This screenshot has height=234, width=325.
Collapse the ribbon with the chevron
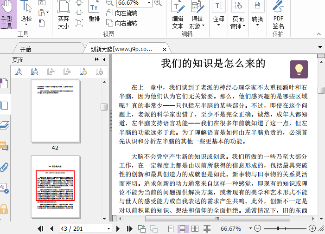319,34
